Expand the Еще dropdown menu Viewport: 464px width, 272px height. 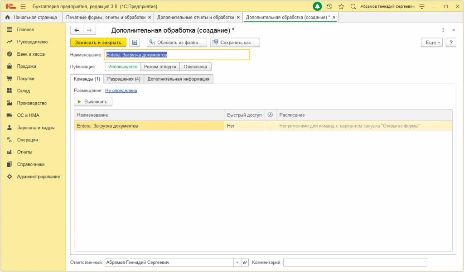432,43
